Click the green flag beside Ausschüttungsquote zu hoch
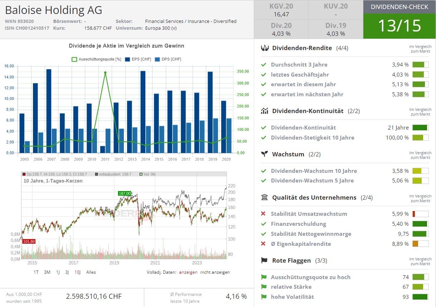 click(264, 277)
